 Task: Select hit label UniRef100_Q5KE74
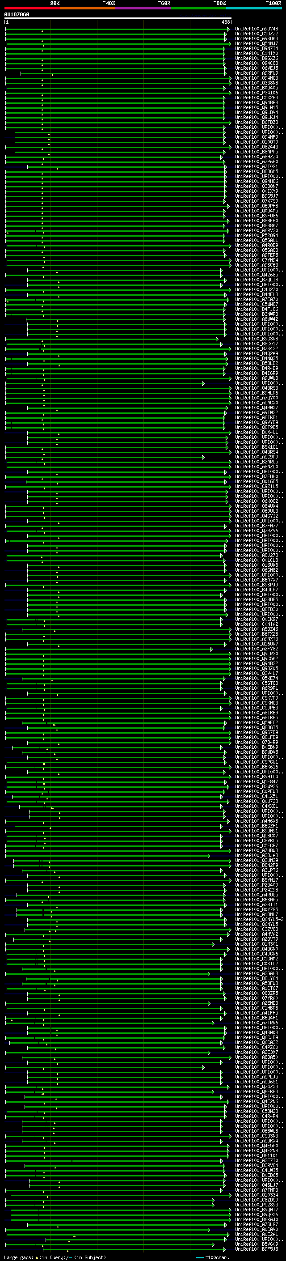coord(257,679)
